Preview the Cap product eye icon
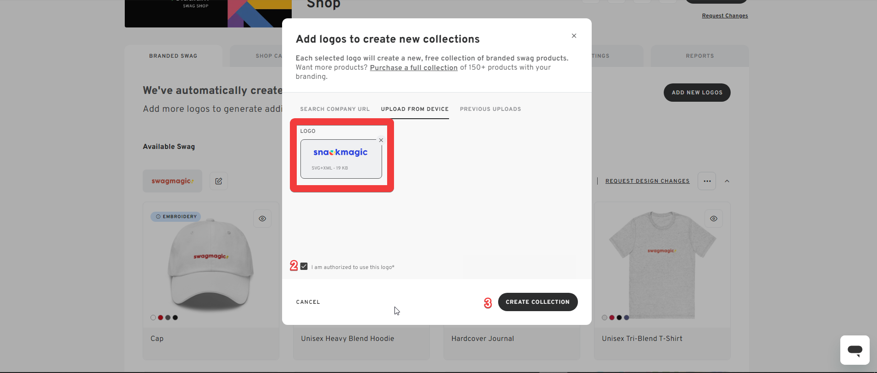Image resolution: width=877 pixels, height=373 pixels. point(262,219)
